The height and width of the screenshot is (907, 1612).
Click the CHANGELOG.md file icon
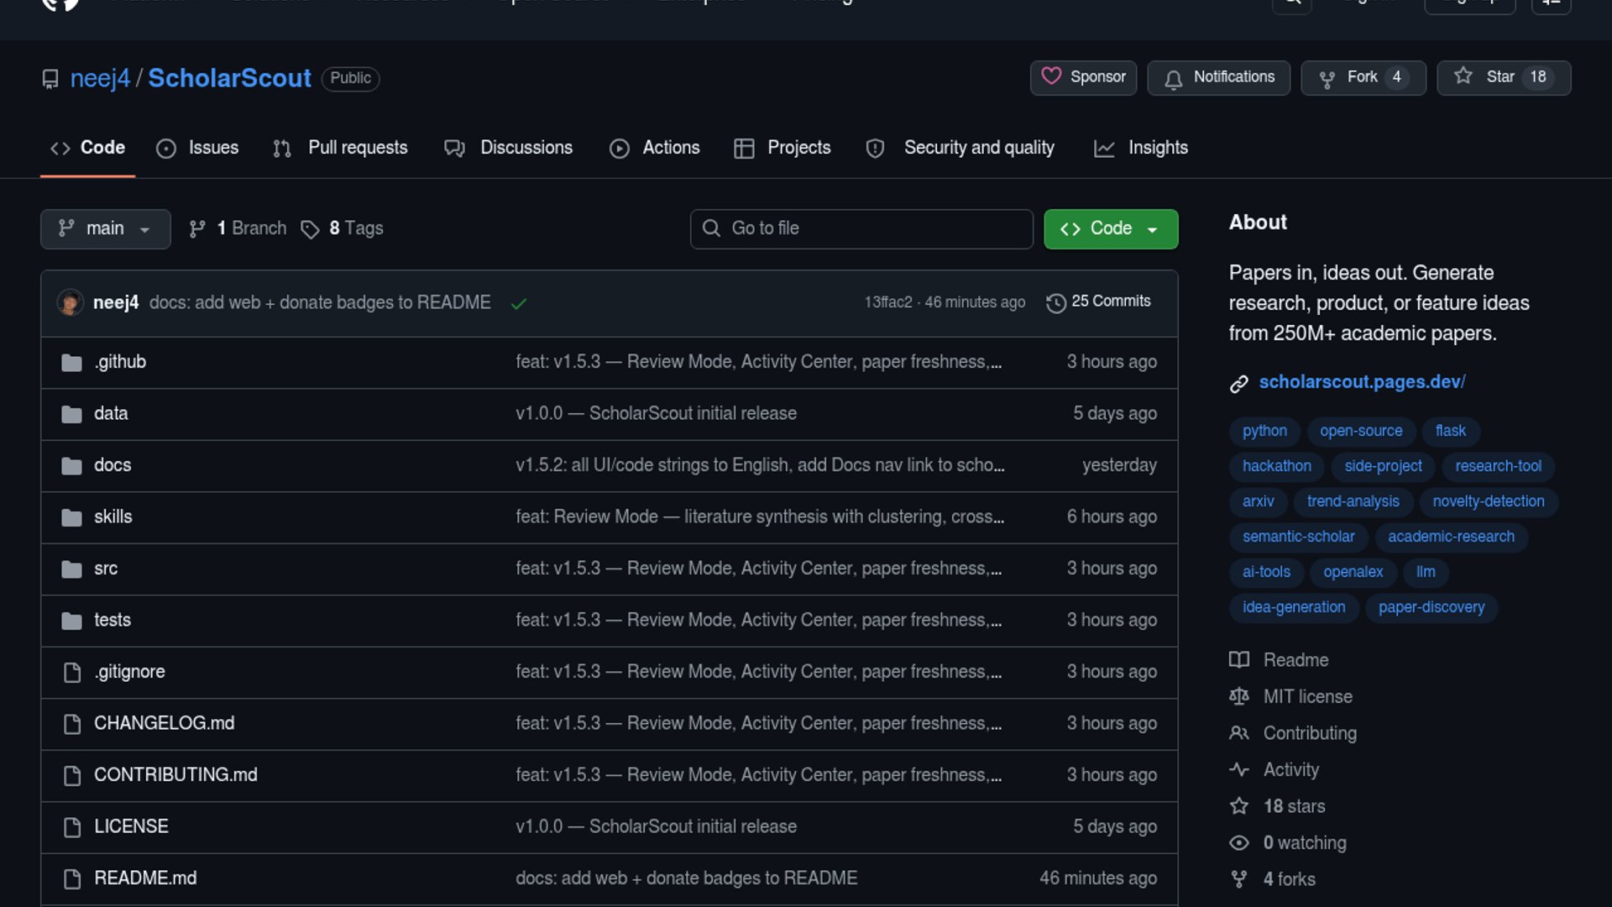(x=72, y=724)
